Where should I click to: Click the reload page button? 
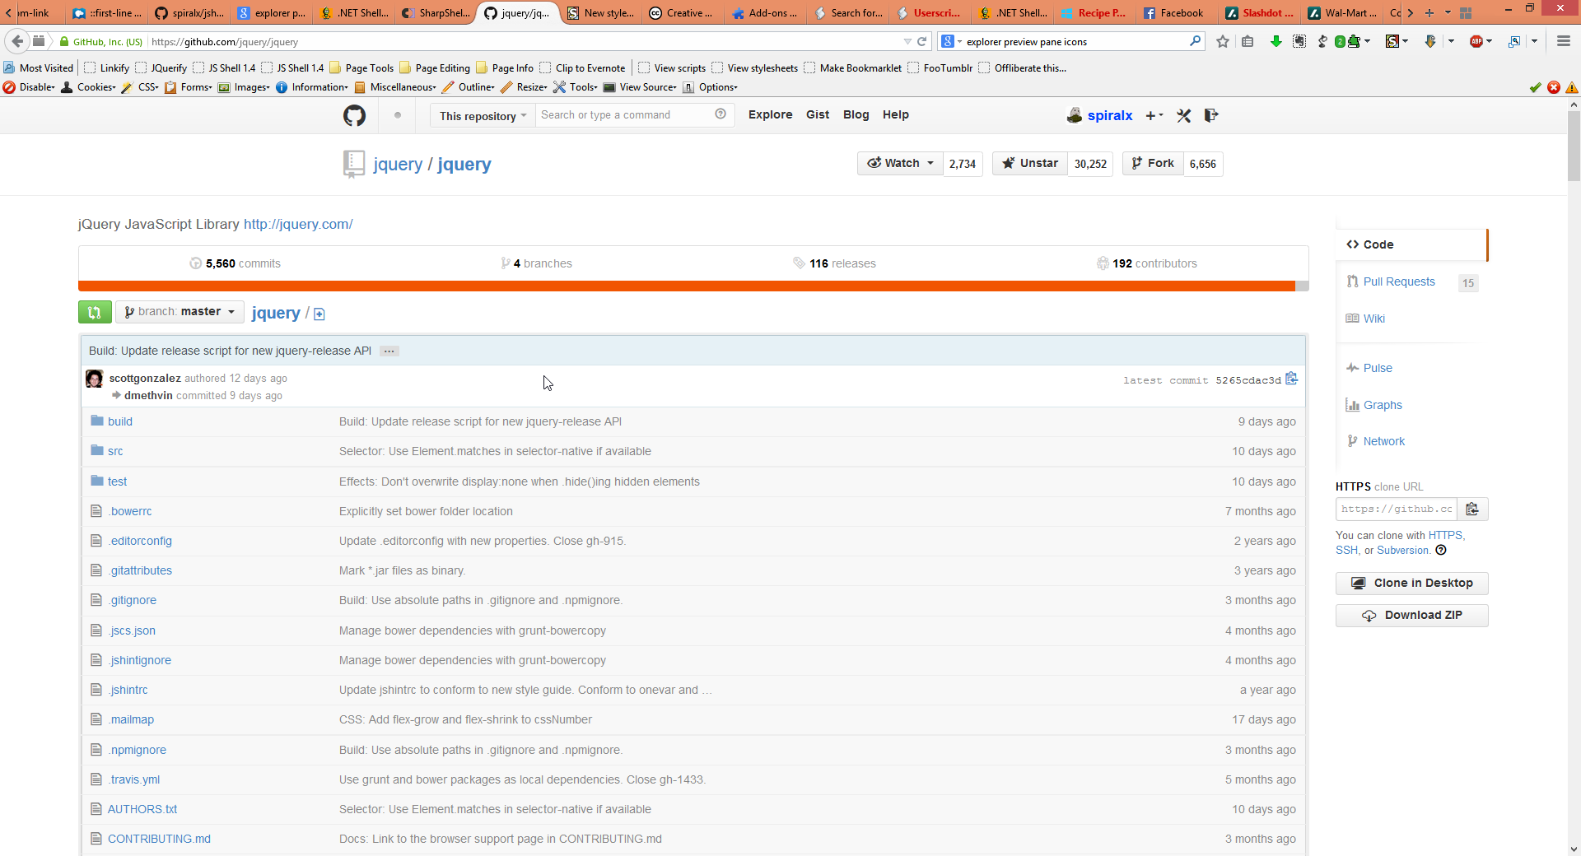(922, 41)
